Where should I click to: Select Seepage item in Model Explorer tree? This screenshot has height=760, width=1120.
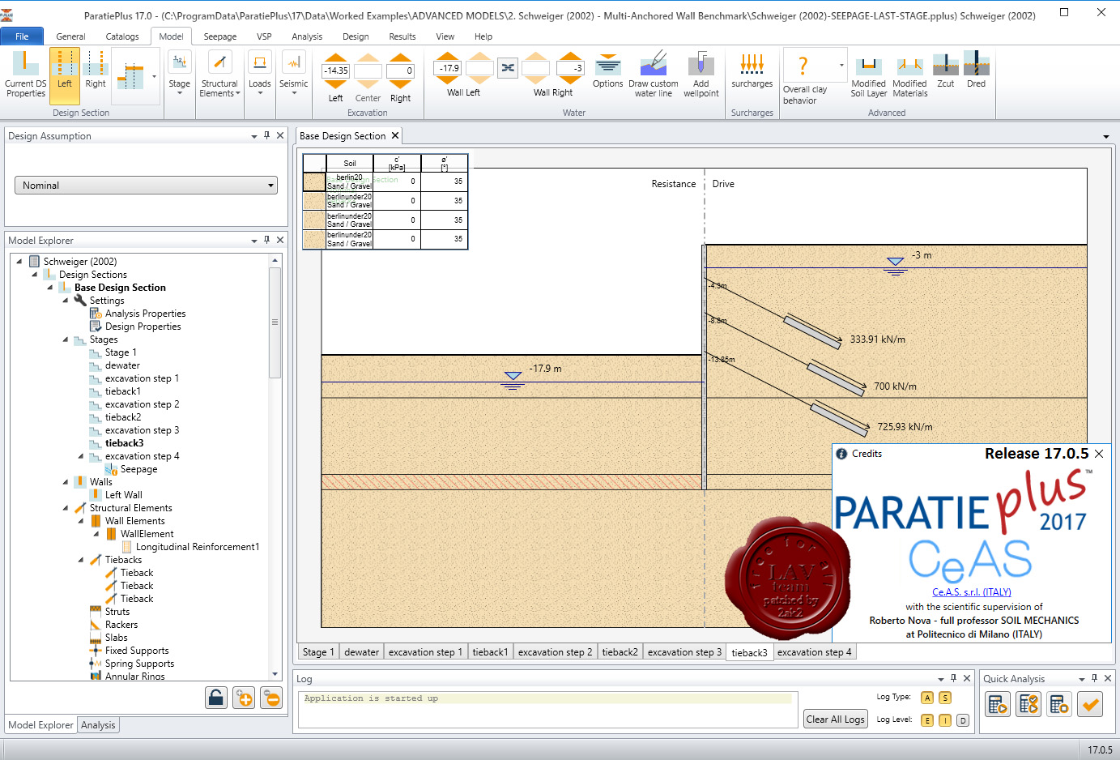139,469
